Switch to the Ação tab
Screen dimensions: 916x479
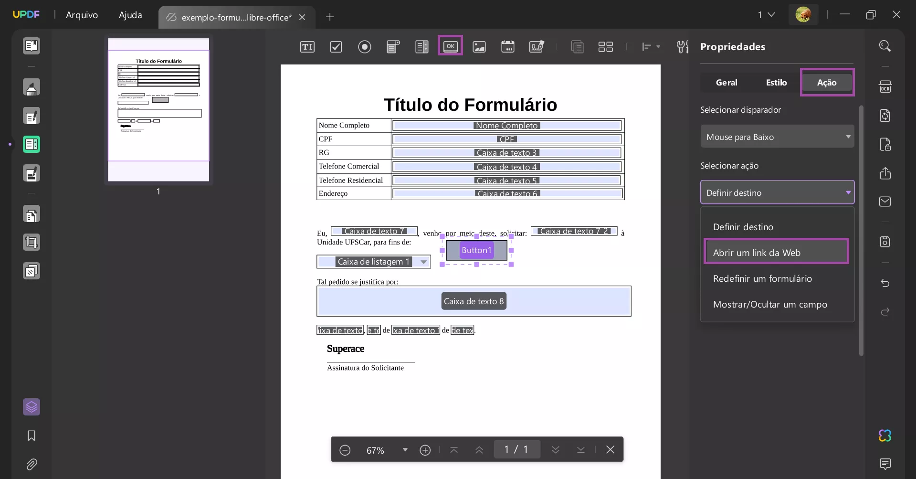point(827,83)
